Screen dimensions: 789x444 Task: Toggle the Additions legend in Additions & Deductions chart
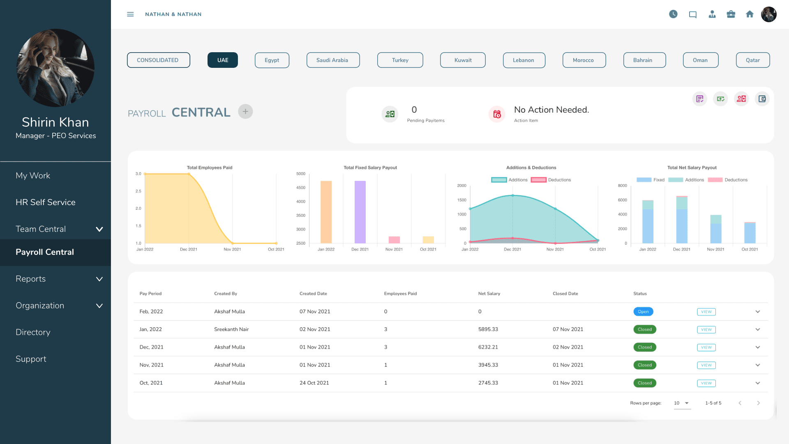[x=509, y=180]
